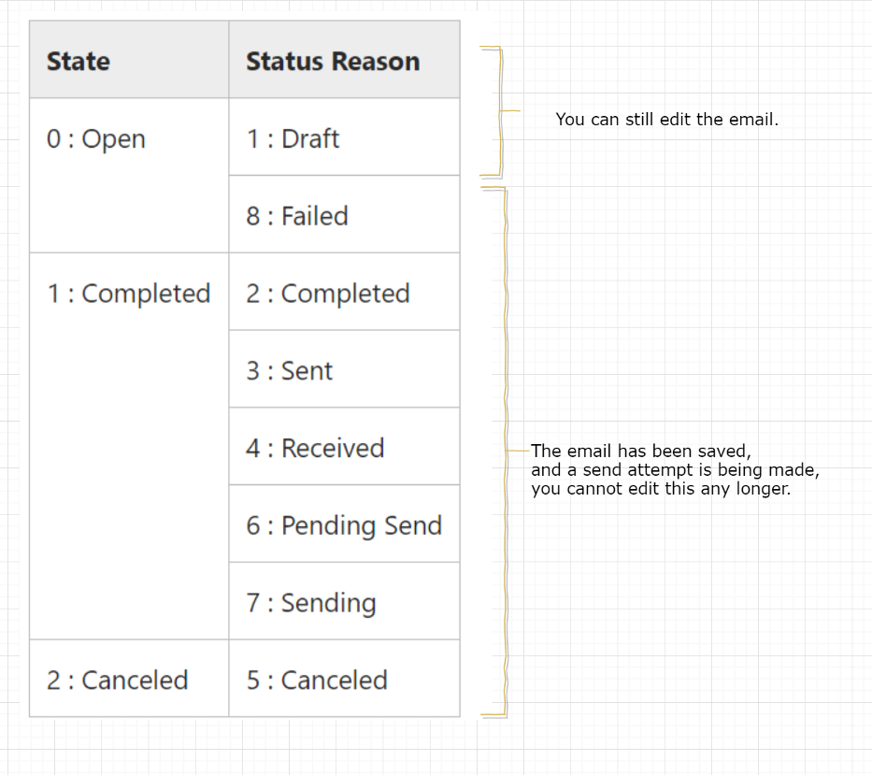Click the short horizontal line on the tall bracket
Screen dimensions: 872x775
point(519,450)
